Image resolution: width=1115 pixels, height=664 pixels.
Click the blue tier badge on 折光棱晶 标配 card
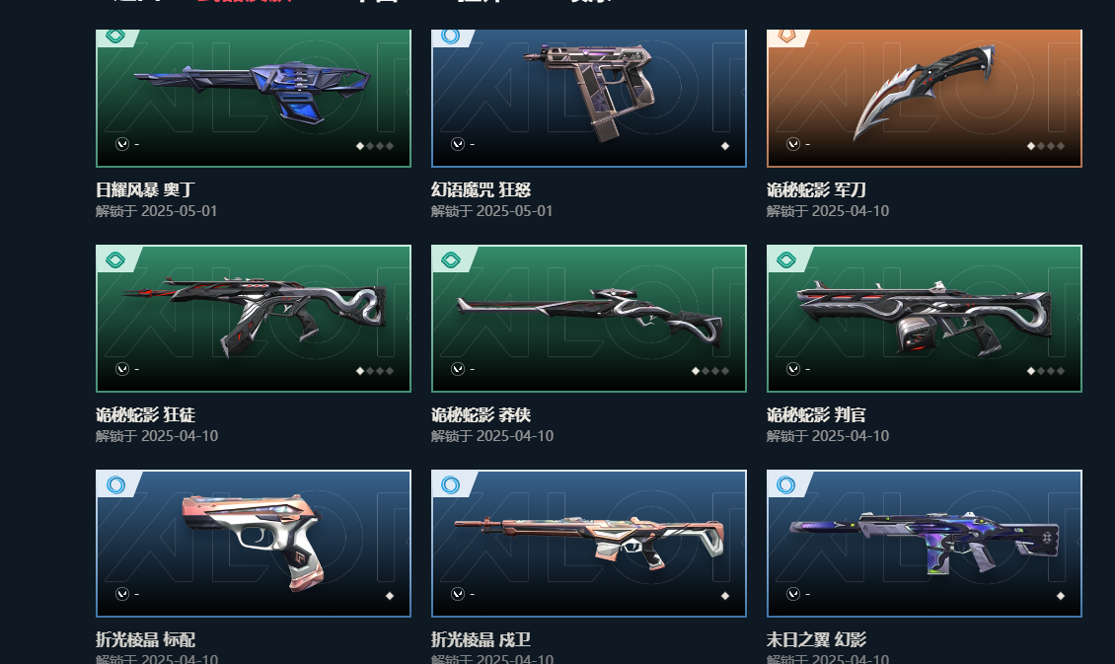[x=115, y=484]
